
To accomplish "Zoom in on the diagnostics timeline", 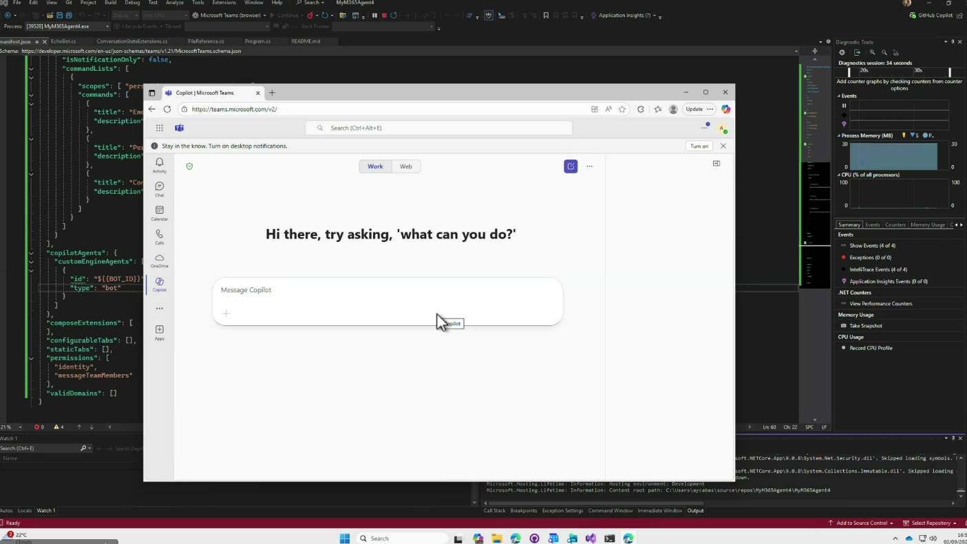I will (872, 52).
